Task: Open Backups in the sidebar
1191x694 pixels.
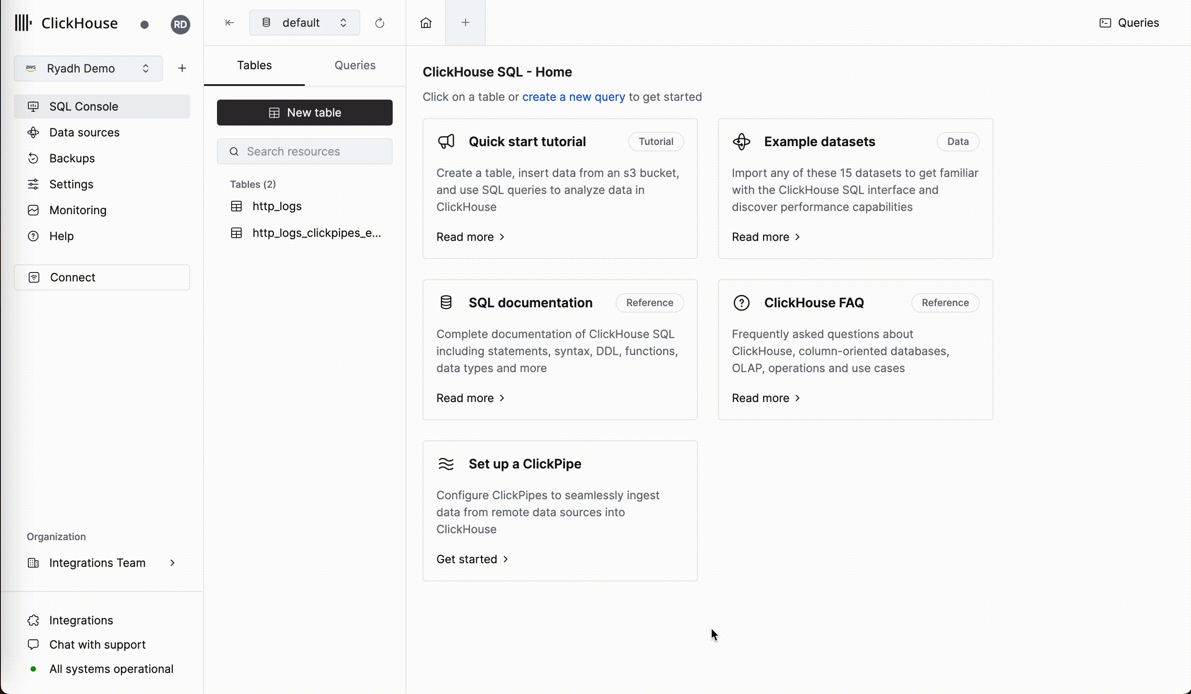Action: click(x=72, y=158)
